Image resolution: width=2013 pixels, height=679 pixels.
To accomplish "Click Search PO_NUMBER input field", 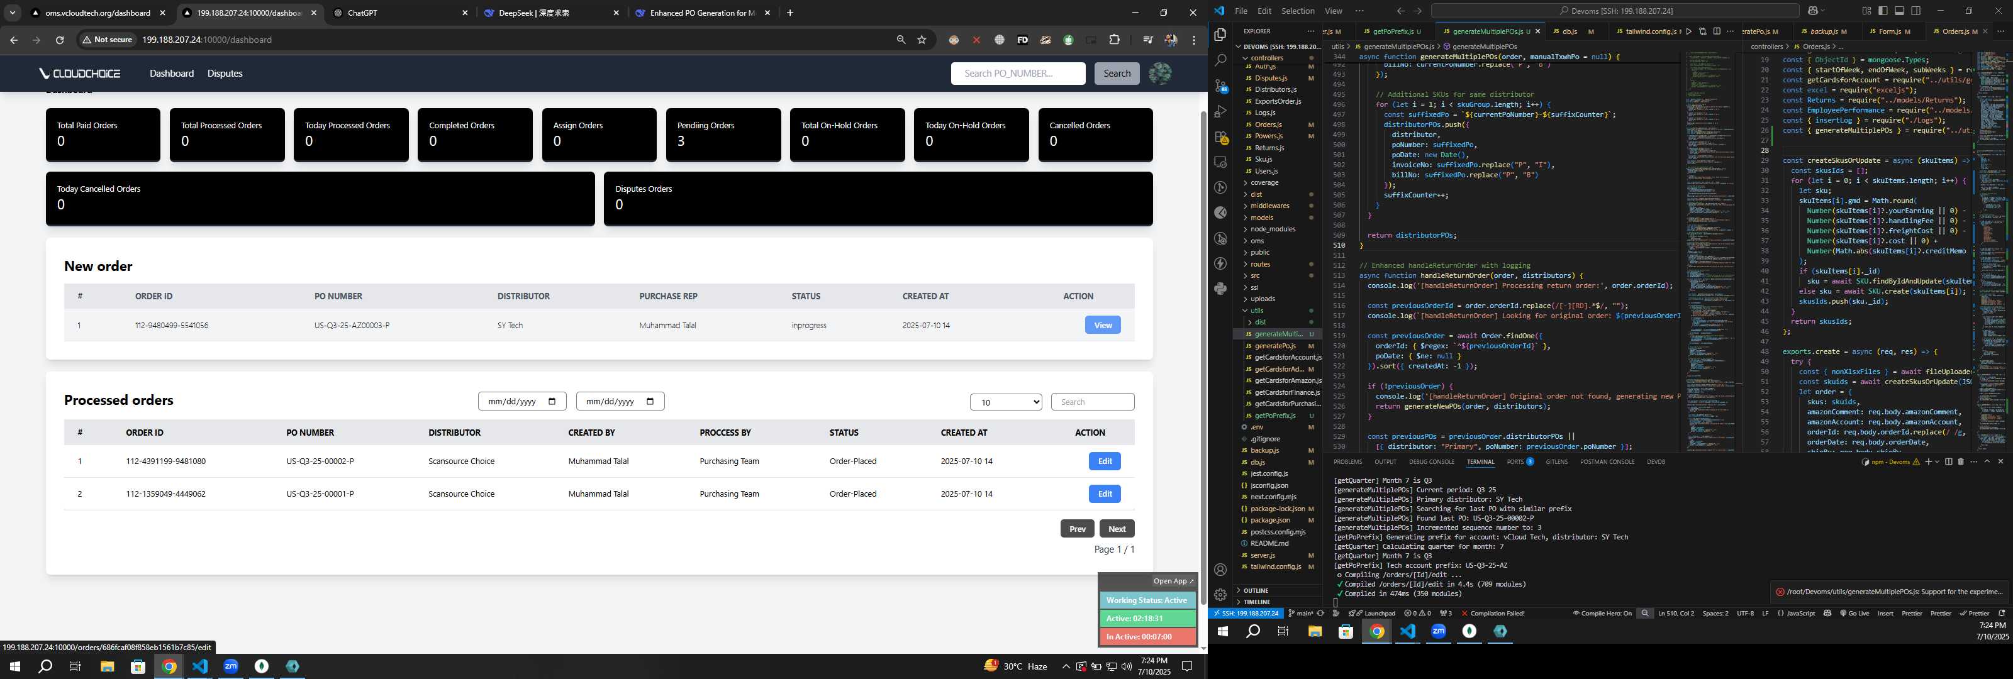I will pyautogui.click(x=1018, y=74).
